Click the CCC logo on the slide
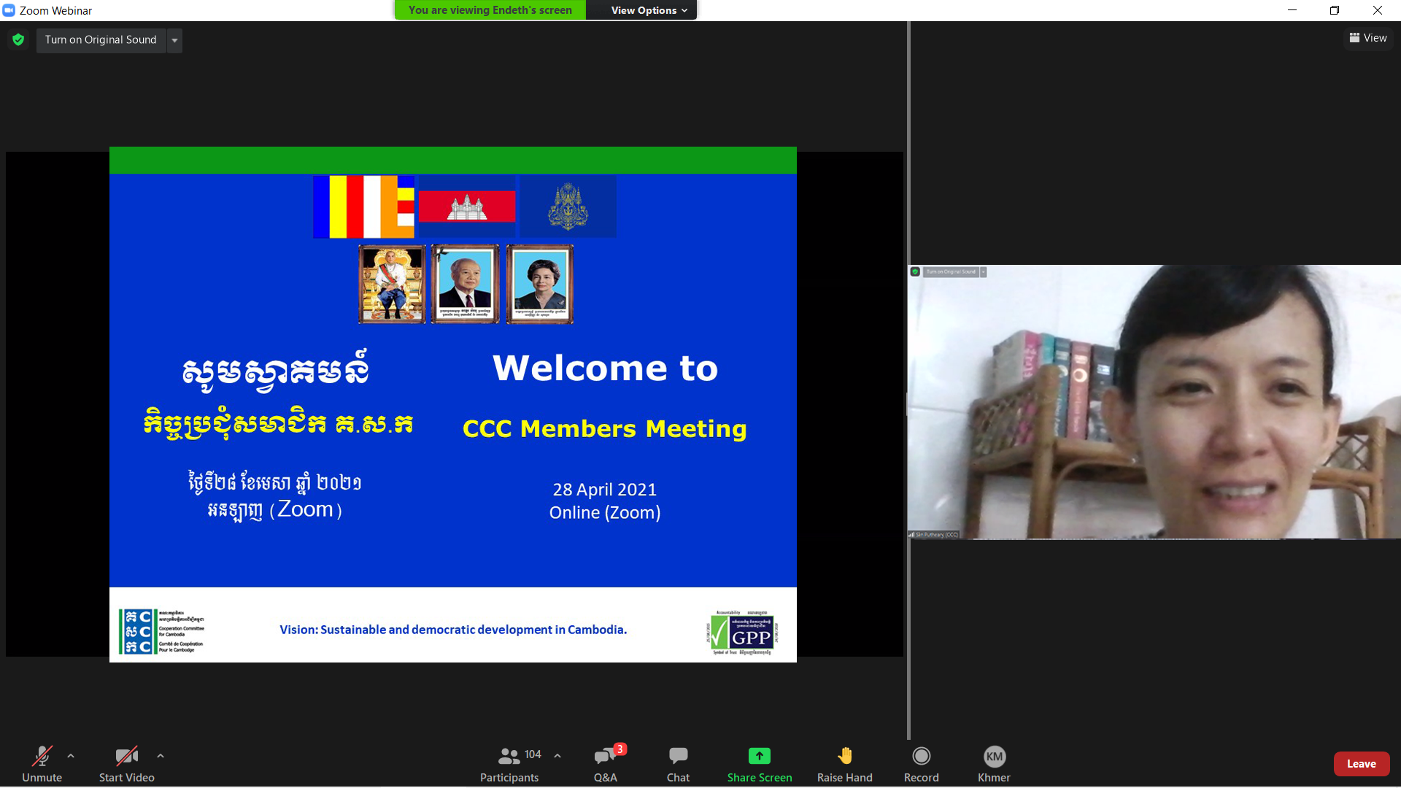Image resolution: width=1401 pixels, height=788 pixels. coord(162,631)
